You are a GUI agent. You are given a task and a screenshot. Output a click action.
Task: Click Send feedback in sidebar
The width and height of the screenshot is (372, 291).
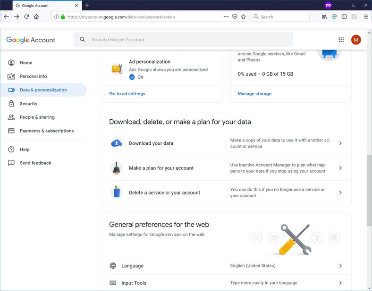pyautogui.click(x=43, y=163)
